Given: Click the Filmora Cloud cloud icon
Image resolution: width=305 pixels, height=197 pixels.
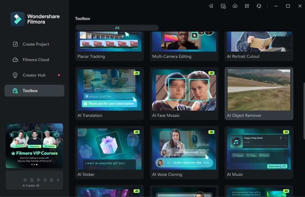Looking at the screenshot, I should [x=15, y=60].
